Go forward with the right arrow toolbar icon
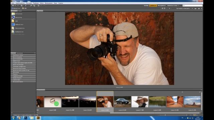This screenshot has height=120, width=214. pos(15,6)
